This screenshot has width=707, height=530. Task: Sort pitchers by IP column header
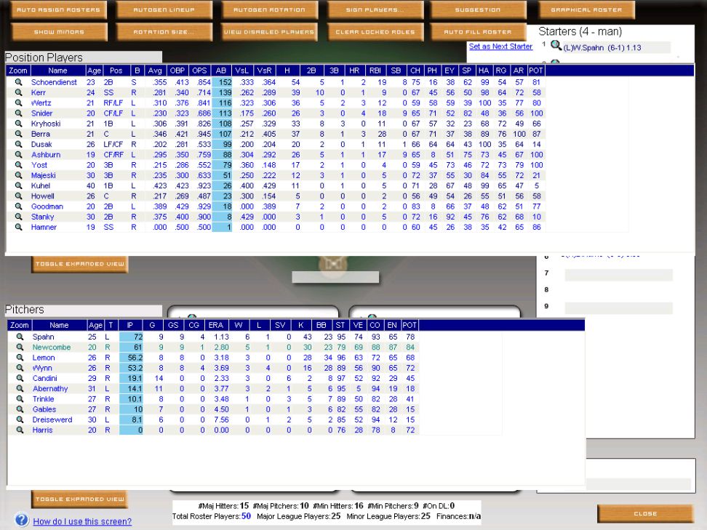pyautogui.click(x=130, y=325)
